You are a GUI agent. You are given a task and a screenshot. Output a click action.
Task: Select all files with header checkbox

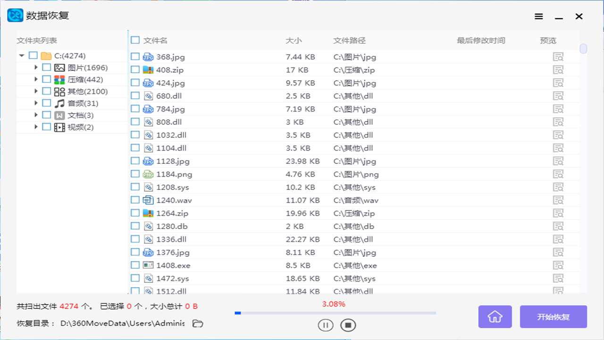point(135,40)
